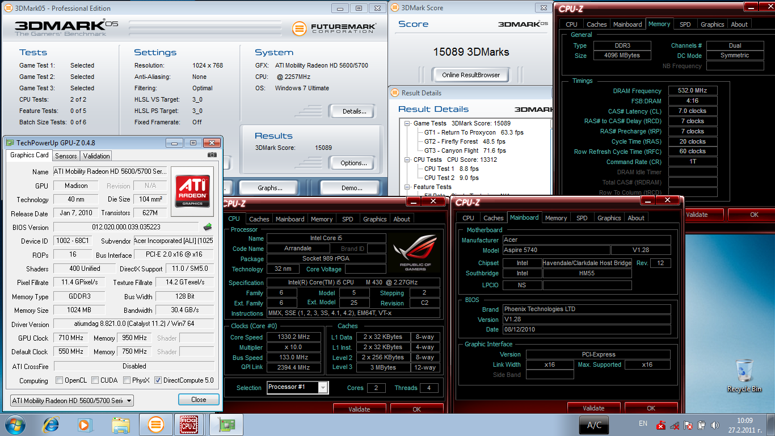Viewport: 775px width, 436px height.
Task: Click the 3DMark Score window title icon
Action: [x=395, y=8]
